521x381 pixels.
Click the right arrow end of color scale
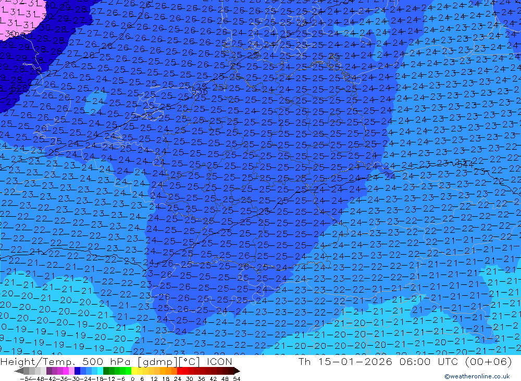[237, 371]
